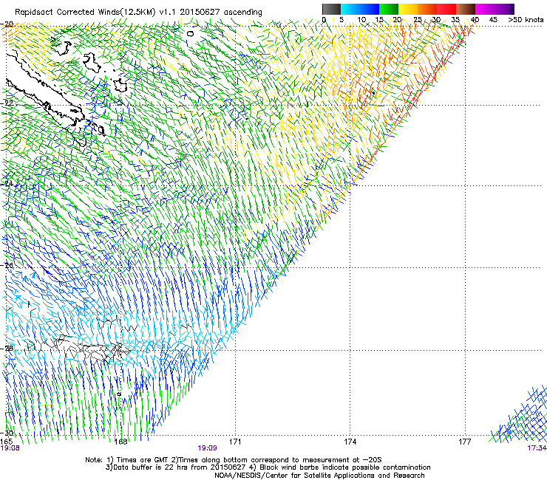Click the note about black wind barbs contamination

340,467
